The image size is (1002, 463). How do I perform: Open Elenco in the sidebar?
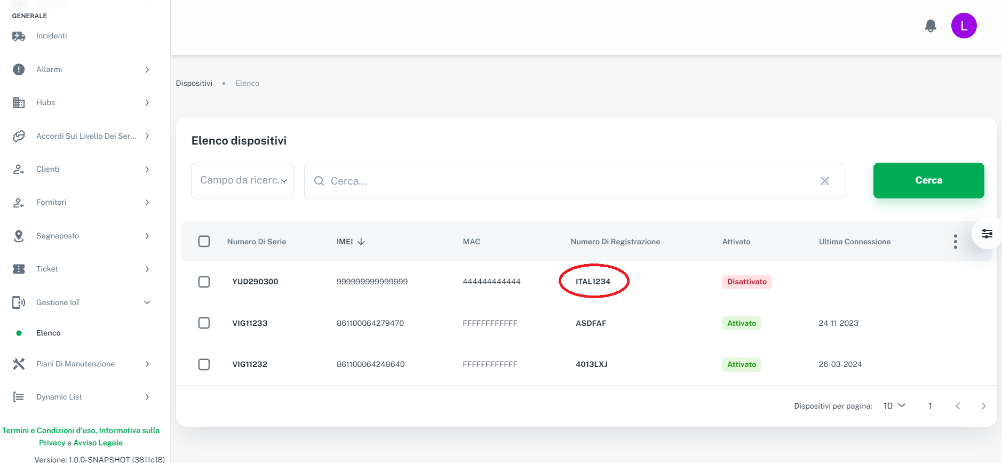coord(49,333)
